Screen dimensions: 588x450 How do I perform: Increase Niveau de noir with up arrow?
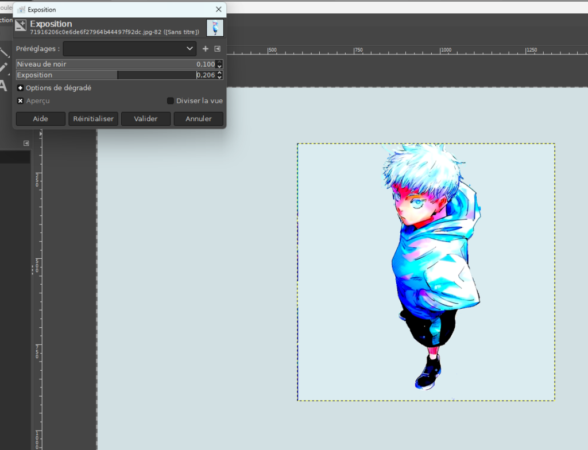220,62
